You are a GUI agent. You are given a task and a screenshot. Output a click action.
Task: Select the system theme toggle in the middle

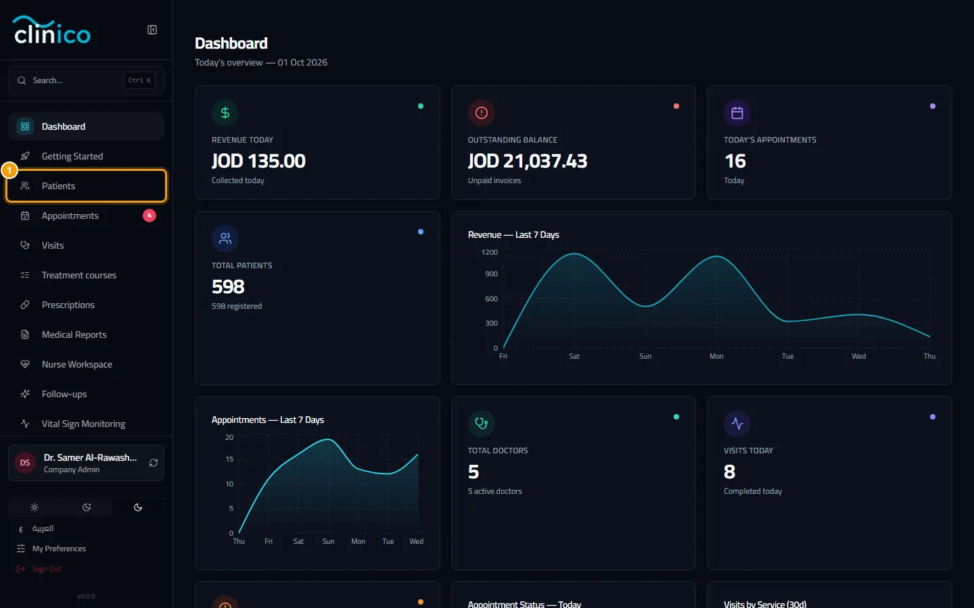click(87, 507)
